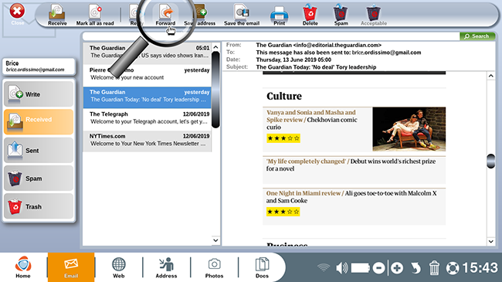The image size is (502, 282).
Task: Open the Web browser app
Action: (118, 267)
